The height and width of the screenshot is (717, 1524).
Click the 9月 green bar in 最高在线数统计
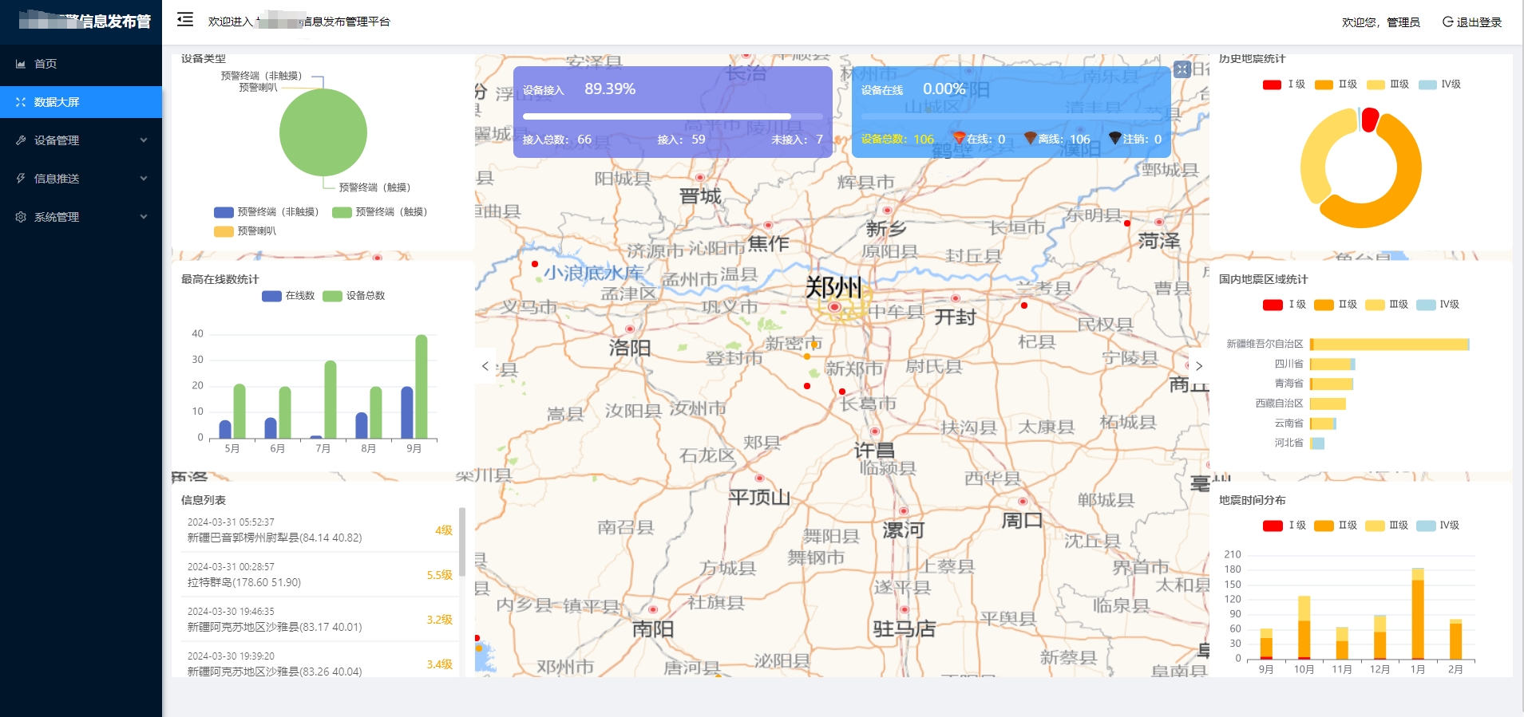coord(422,387)
